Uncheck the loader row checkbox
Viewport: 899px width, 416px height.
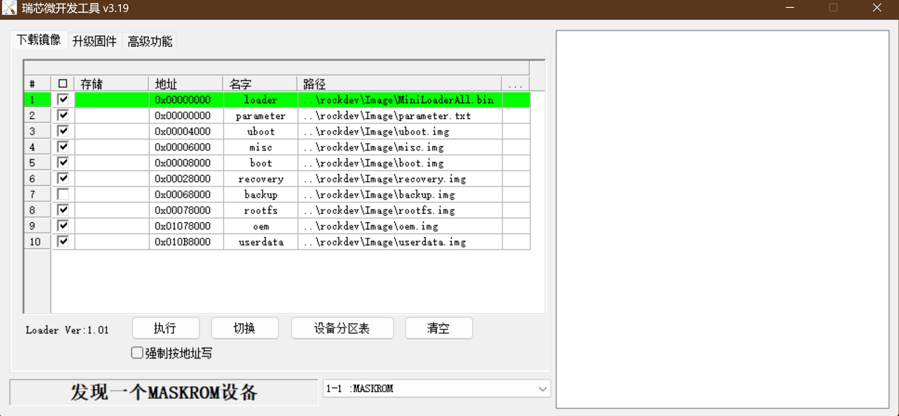63,99
